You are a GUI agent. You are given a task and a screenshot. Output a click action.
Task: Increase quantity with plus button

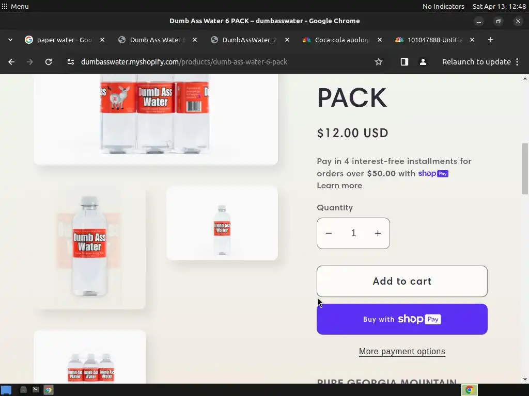378,233
